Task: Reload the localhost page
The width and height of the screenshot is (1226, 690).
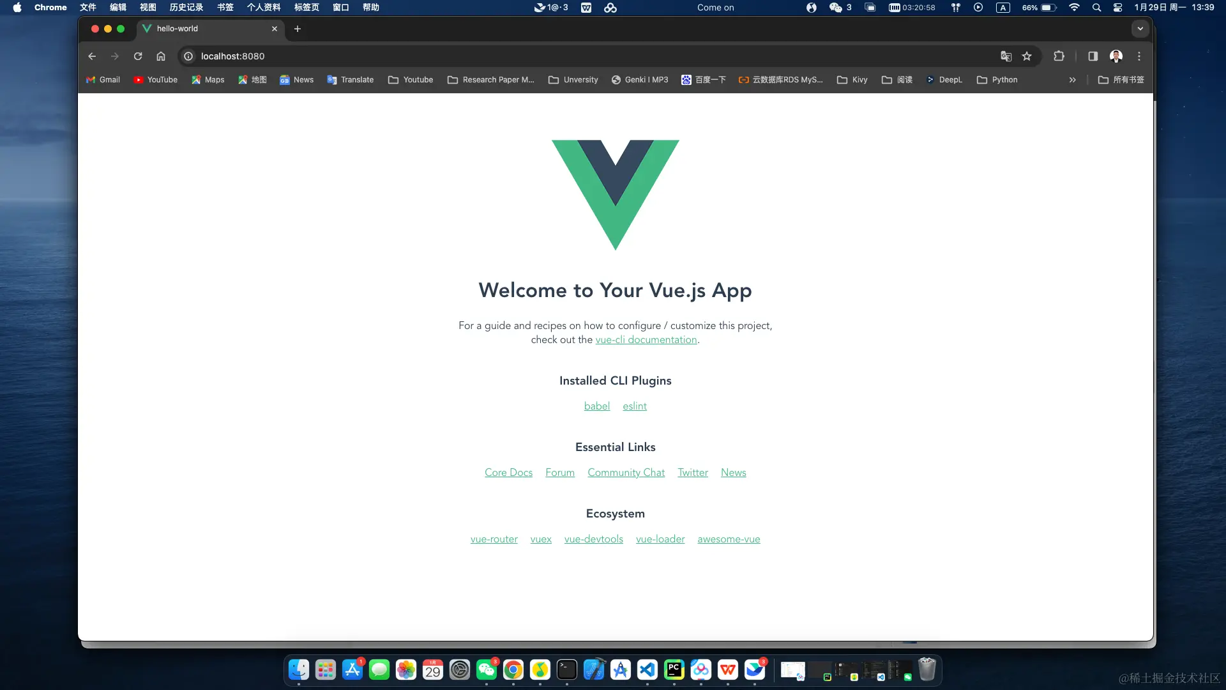Action: pos(138,56)
